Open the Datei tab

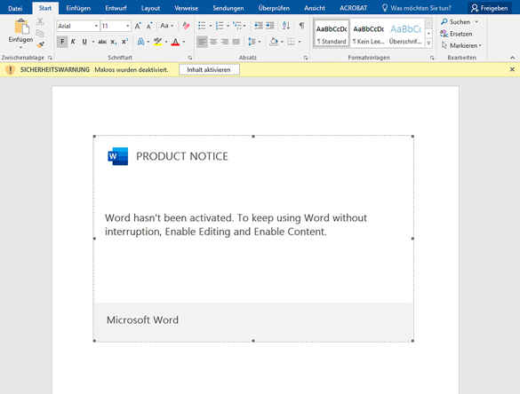click(15, 8)
